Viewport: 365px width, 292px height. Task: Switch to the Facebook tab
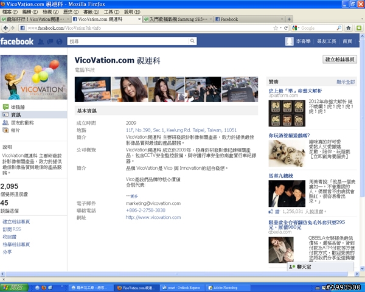[249, 19]
